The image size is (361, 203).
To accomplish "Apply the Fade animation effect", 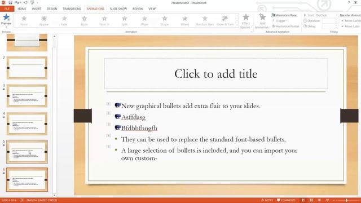I will coord(64,20).
